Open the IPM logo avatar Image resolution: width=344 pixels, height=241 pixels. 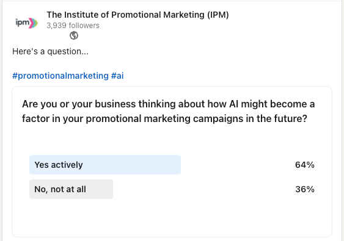pos(26,23)
